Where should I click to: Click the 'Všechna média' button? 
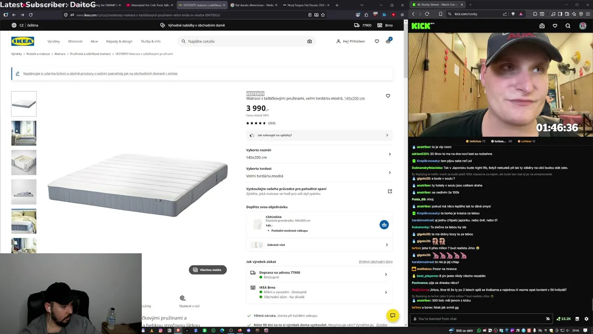point(208,270)
